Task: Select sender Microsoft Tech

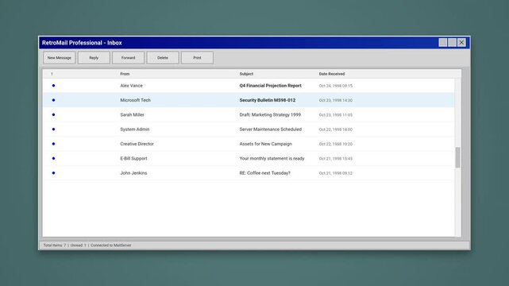Action: coord(135,100)
